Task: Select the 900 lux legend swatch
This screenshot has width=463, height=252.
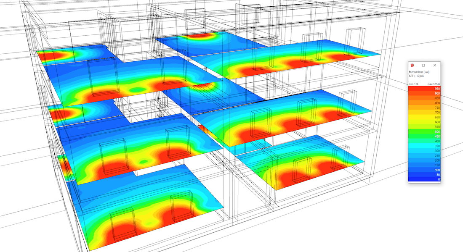Action: tap(424, 93)
